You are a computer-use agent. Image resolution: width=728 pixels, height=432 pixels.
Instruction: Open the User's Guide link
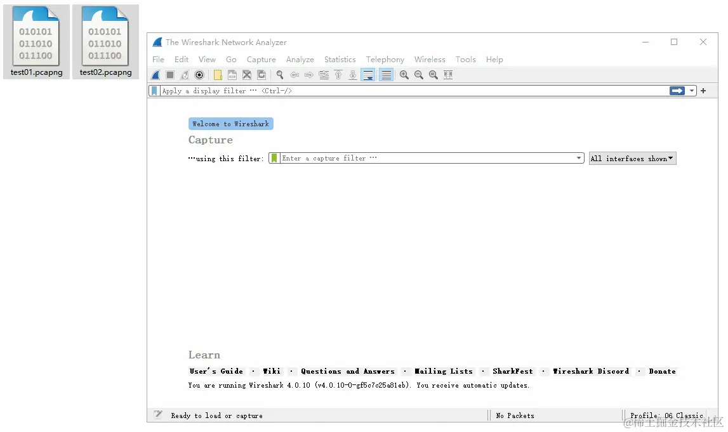coord(216,371)
